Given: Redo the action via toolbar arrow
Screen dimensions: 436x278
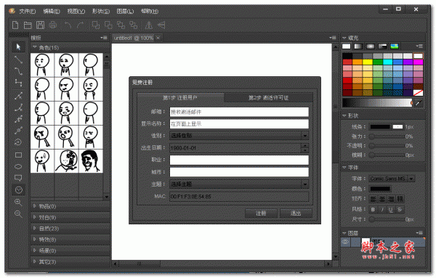Looking at the screenshot, I should (x=81, y=25).
